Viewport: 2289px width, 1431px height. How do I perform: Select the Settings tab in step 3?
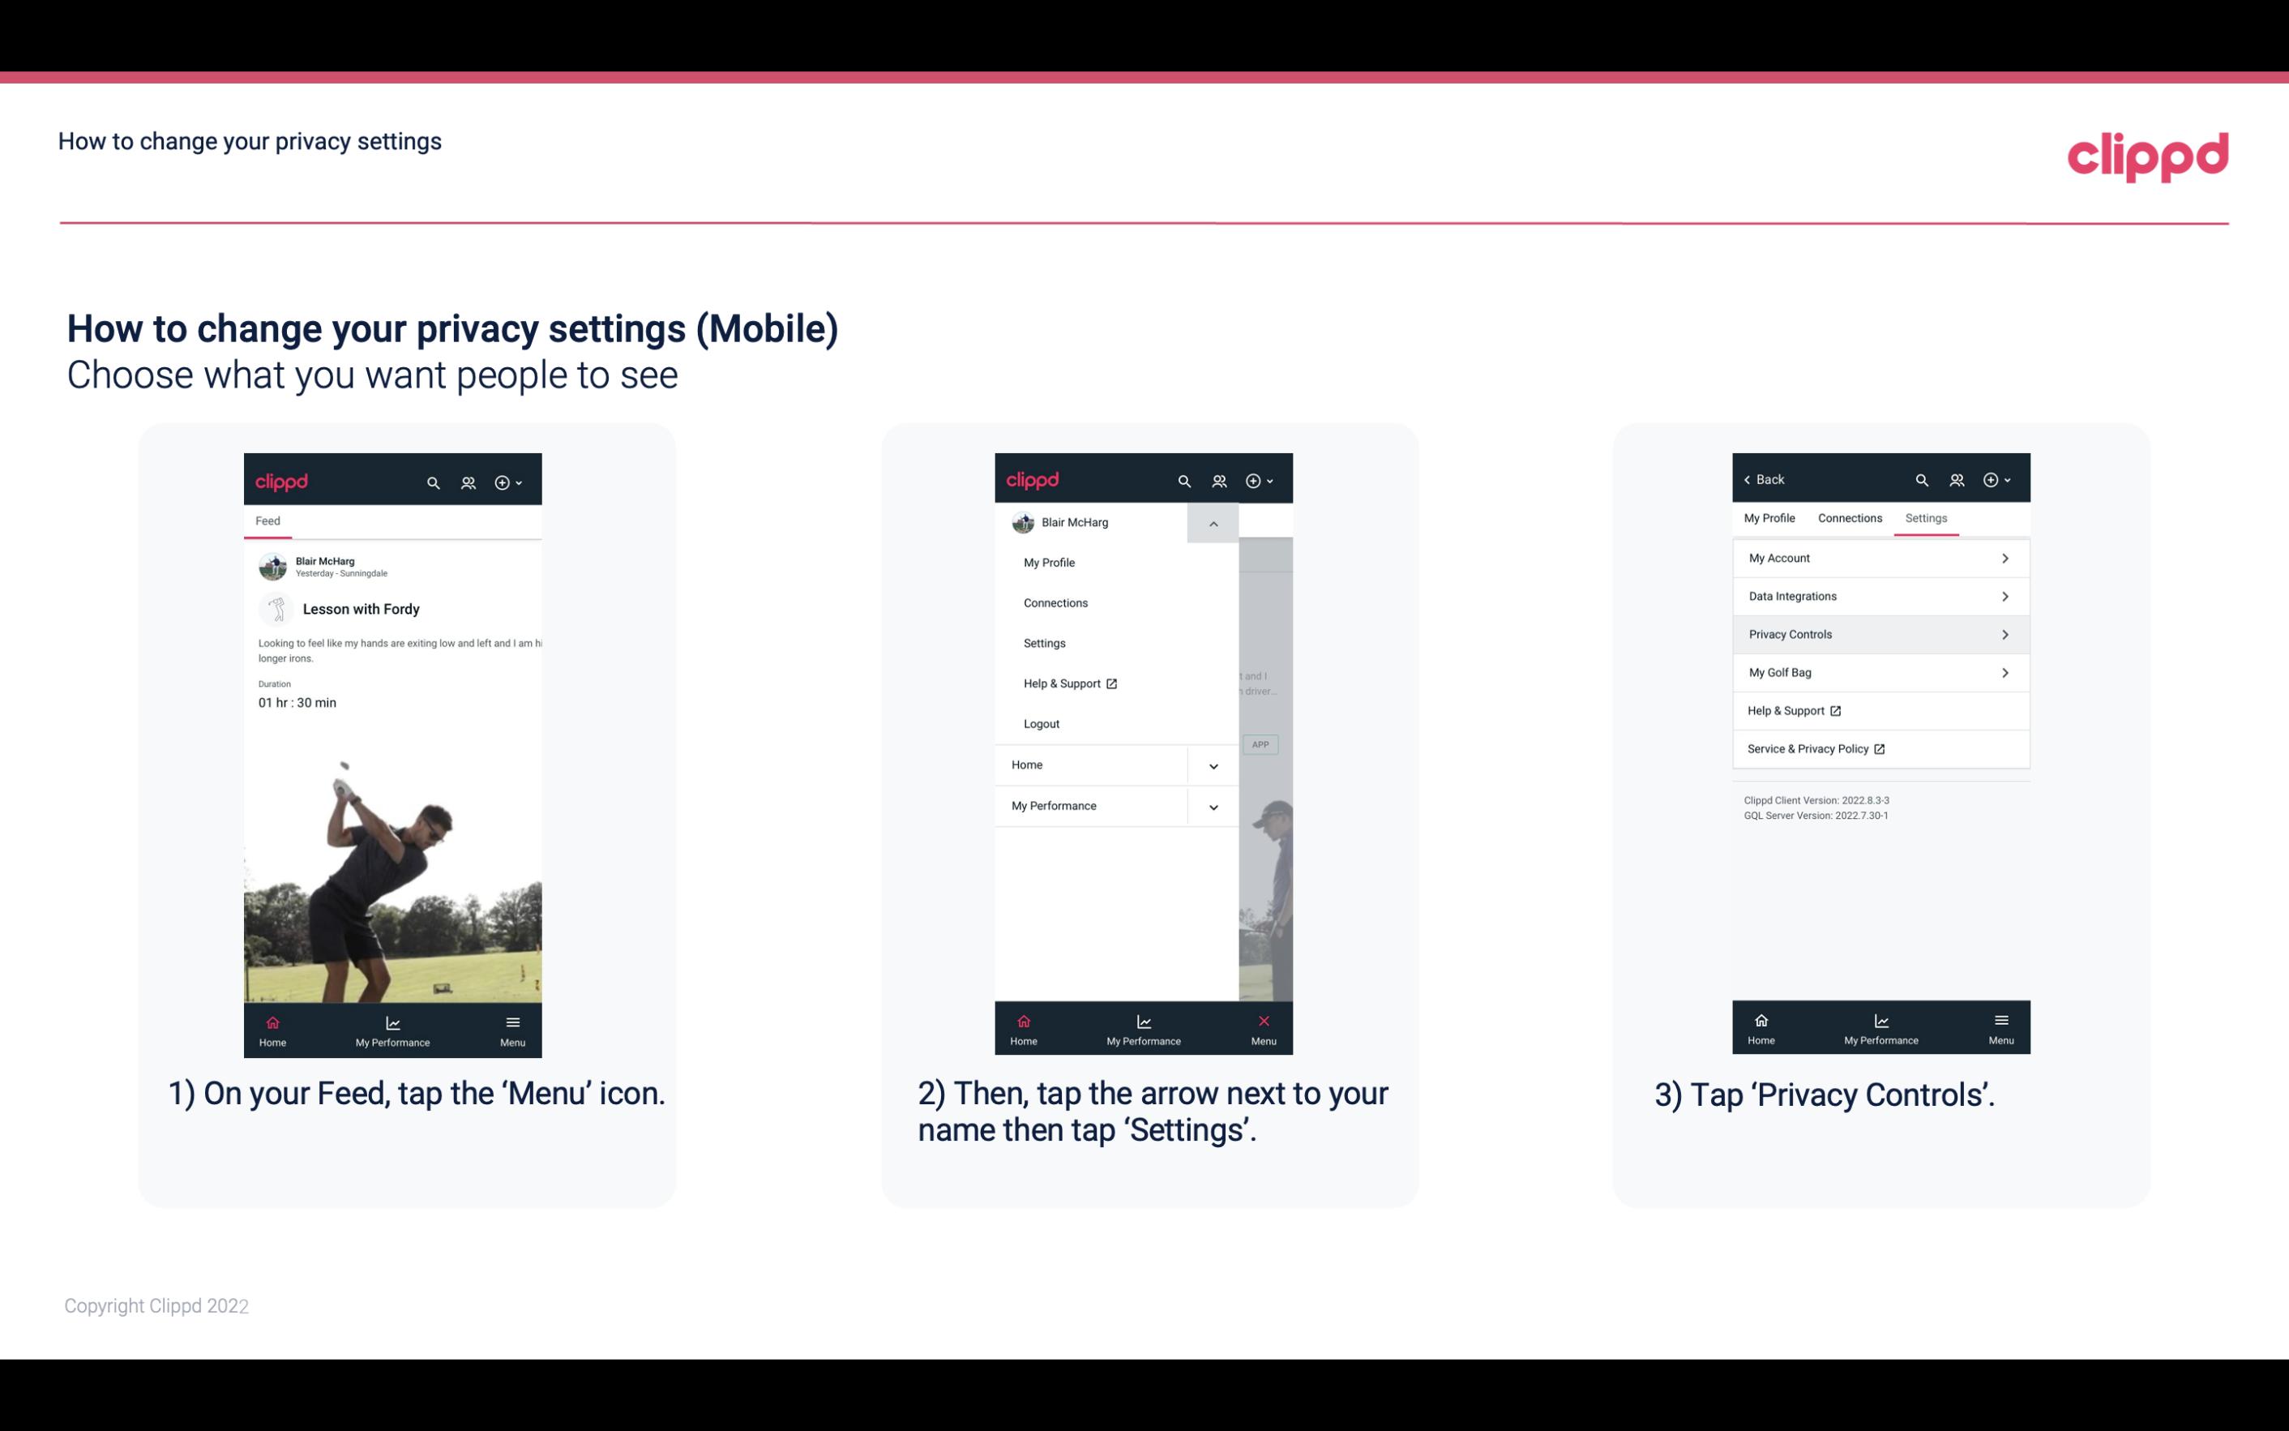click(x=1925, y=517)
